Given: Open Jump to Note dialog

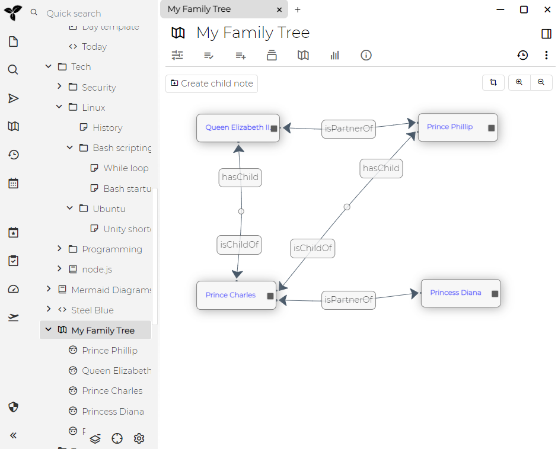Looking at the screenshot, I should 12,98.
